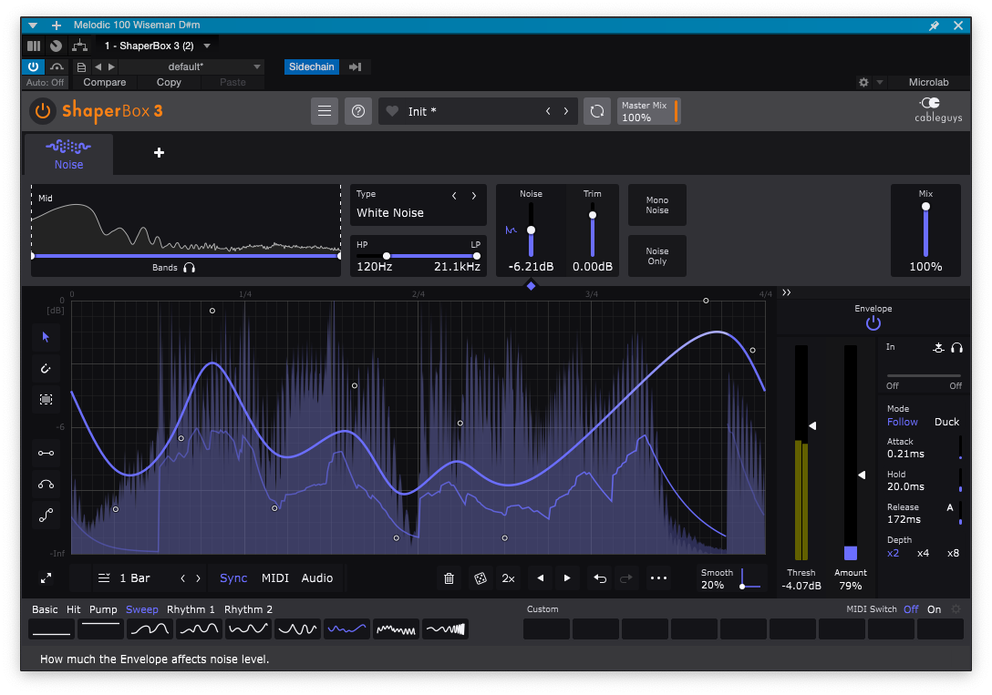Select the S-curve tool
Screen dimensions: 992x695
(46, 516)
